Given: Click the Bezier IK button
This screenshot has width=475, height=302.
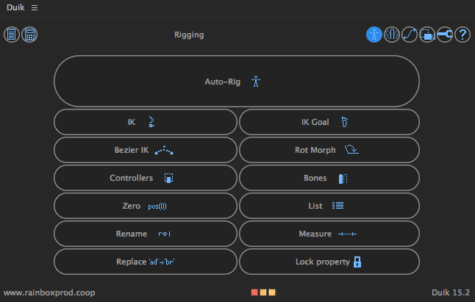Looking at the screenshot, I should pyautogui.click(x=146, y=150).
